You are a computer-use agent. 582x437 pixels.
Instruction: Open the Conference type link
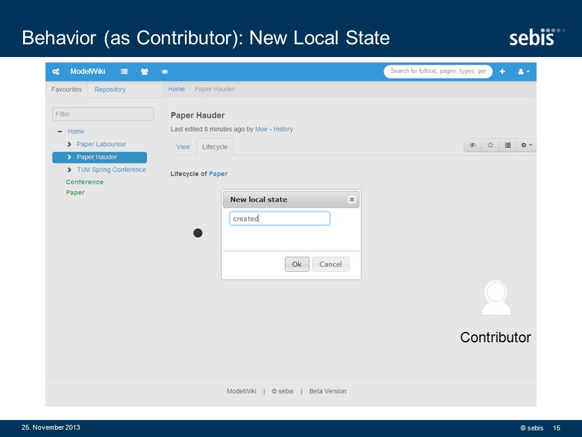coord(85,182)
